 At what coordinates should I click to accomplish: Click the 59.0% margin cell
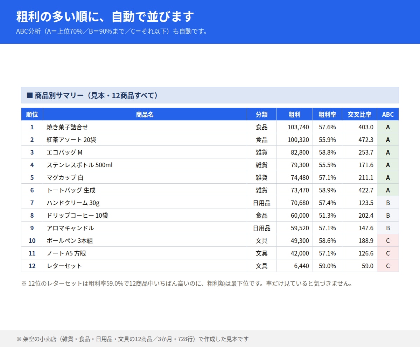click(328, 266)
